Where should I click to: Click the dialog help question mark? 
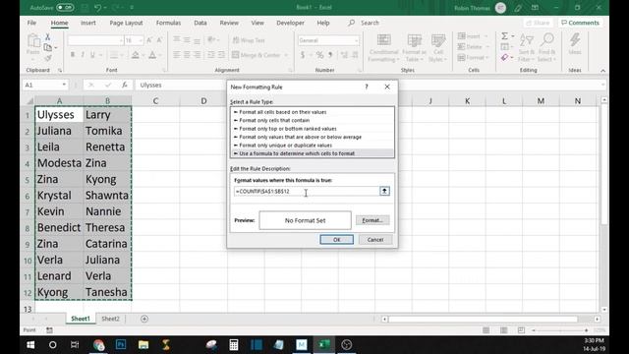(367, 87)
